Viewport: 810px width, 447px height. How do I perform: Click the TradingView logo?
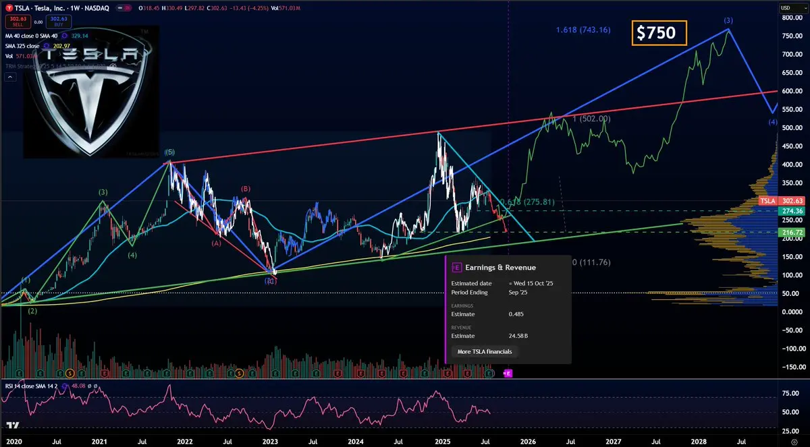tap(11, 426)
